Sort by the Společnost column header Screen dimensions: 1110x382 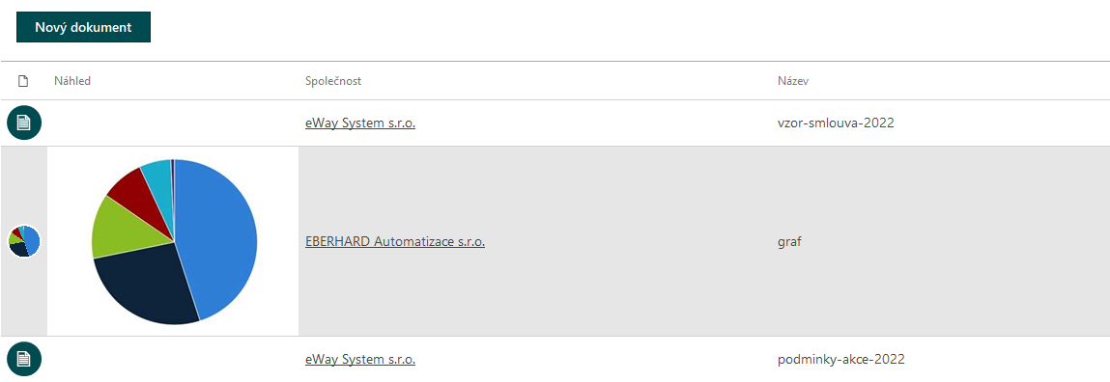[x=333, y=81]
